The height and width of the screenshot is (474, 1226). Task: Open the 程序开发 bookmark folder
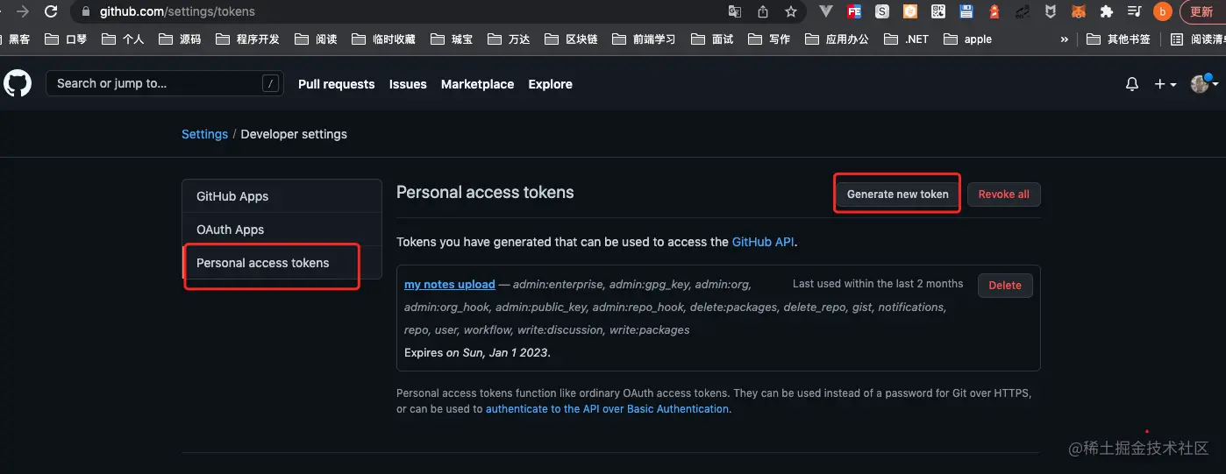[x=247, y=39]
